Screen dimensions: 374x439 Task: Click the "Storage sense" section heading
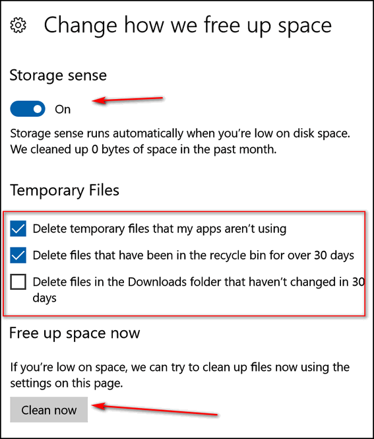(58, 75)
